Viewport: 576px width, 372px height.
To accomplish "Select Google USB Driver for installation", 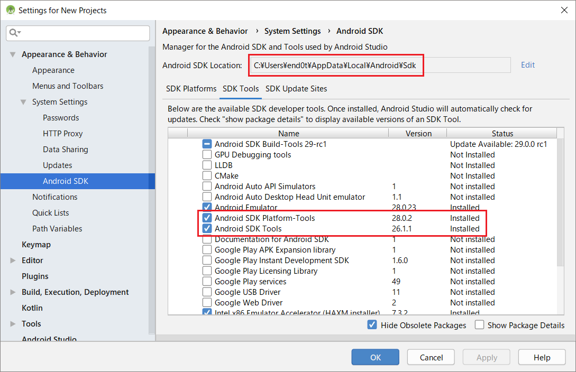I will 207,292.
